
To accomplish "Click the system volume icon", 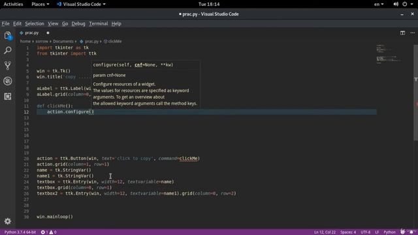I will [396, 4].
